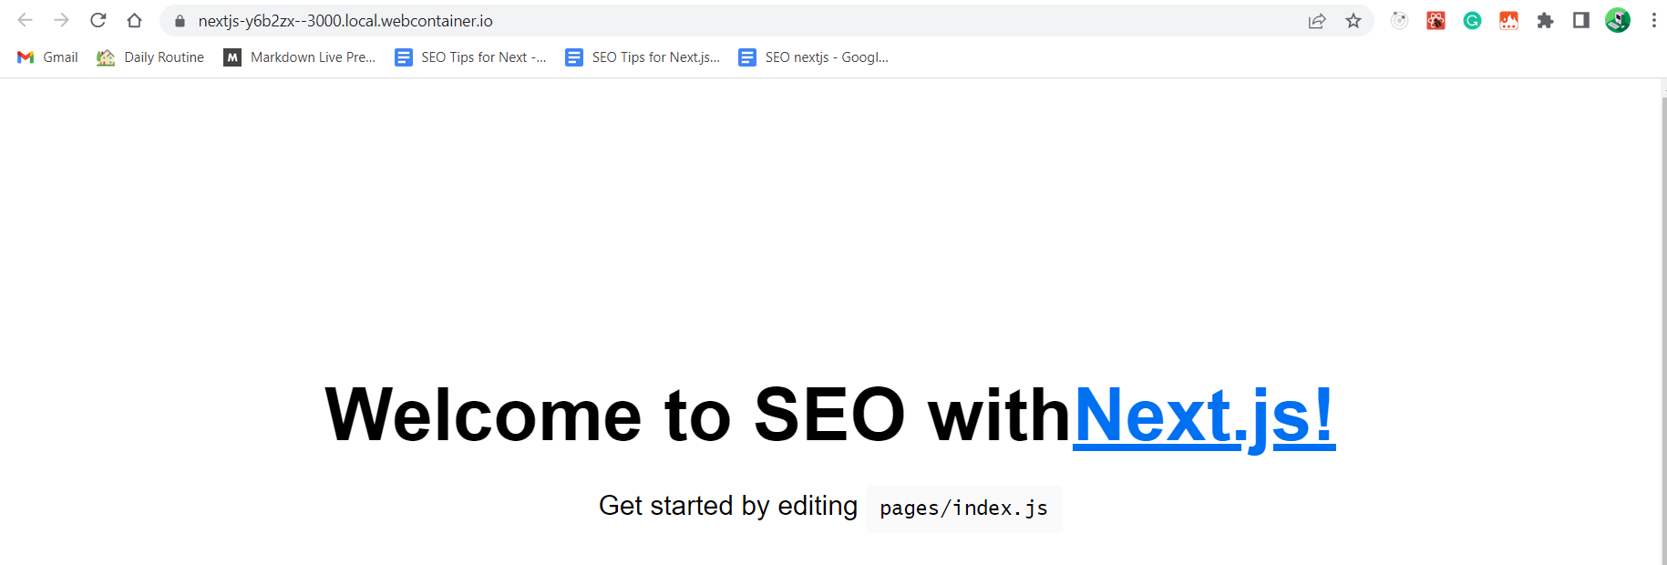Open 'SEO nextjs - Googl...' bookmark
1667x565 pixels.
click(x=814, y=57)
